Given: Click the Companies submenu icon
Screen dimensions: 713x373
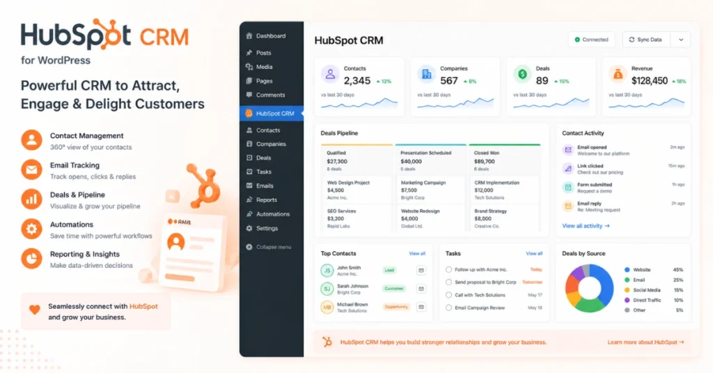Looking at the screenshot, I should (249, 144).
